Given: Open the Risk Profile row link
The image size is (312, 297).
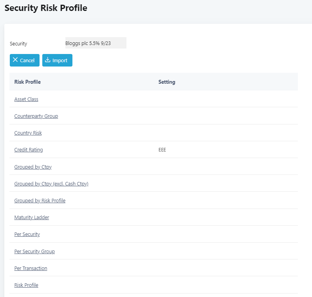Looking at the screenshot, I should pyautogui.click(x=26, y=285).
